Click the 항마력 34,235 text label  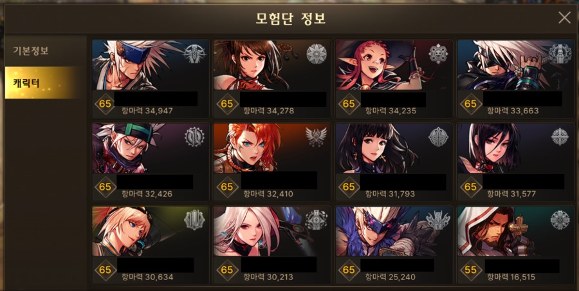[x=391, y=111]
